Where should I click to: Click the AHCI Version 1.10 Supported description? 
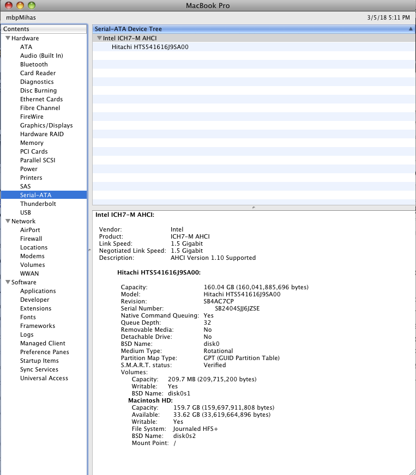coord(213,258)
